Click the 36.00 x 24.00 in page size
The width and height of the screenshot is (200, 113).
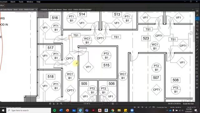(174, 104)
